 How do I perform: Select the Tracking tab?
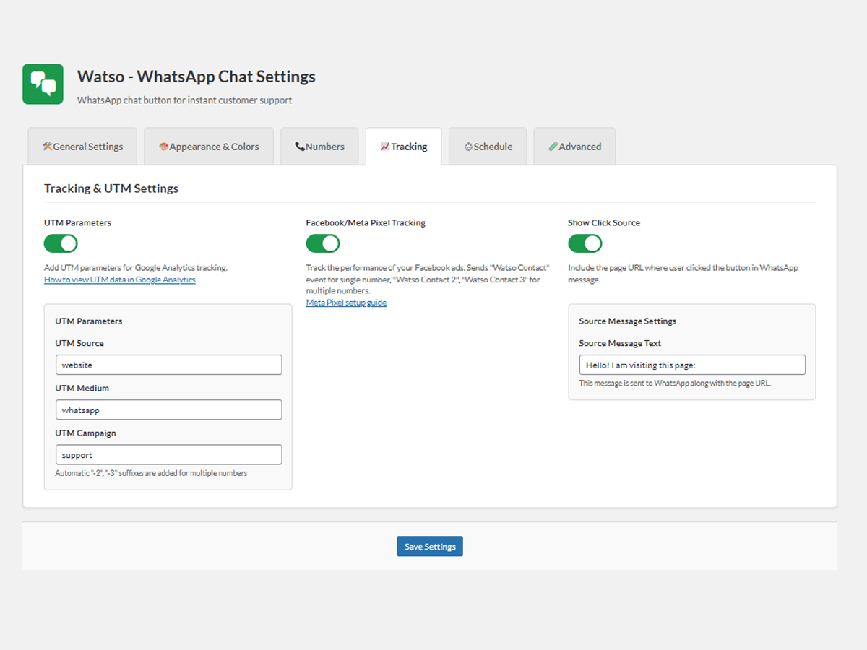[403, 147]
